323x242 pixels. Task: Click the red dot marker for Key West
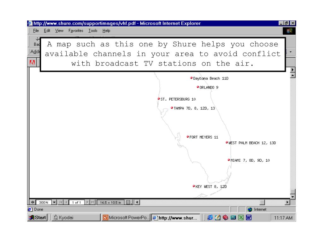[x=194, y=186]
